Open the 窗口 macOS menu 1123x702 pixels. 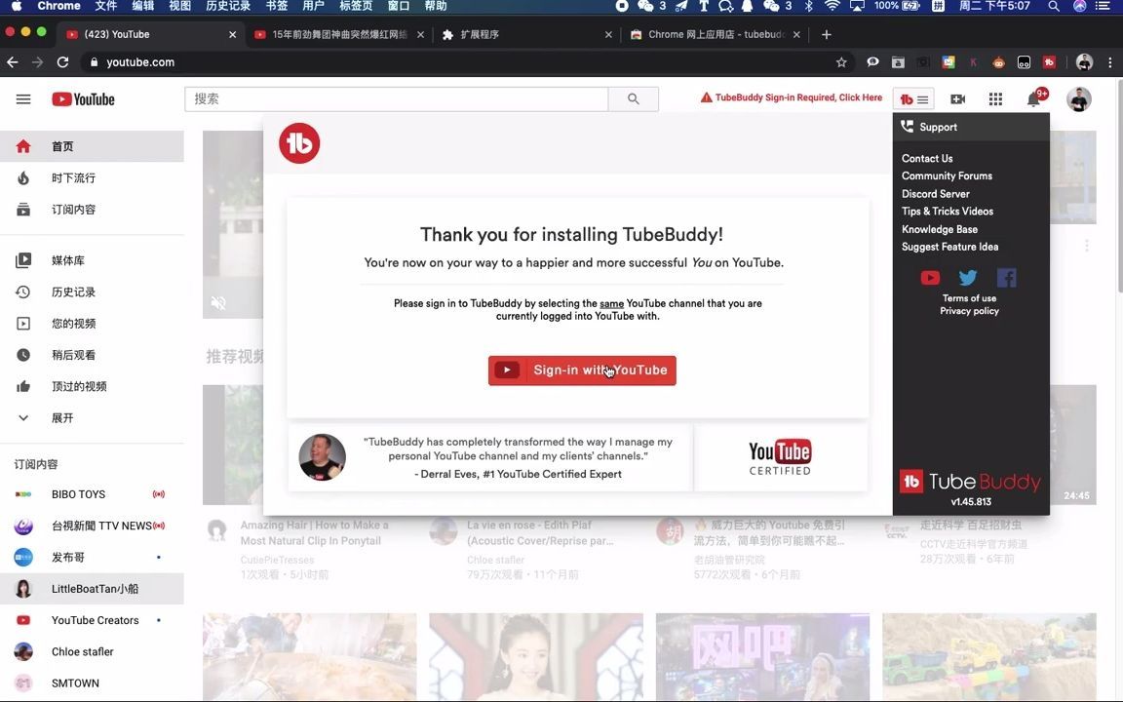click(398, 6)
